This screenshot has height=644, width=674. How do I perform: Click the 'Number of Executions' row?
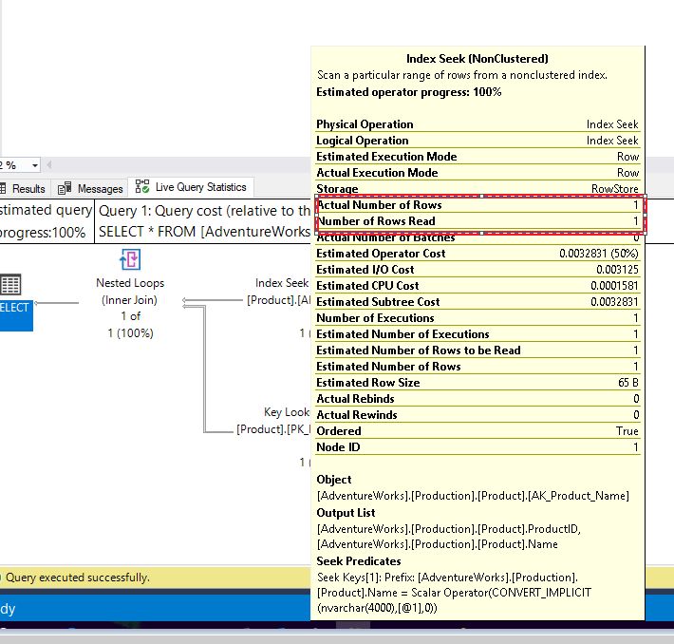[477, 318]
